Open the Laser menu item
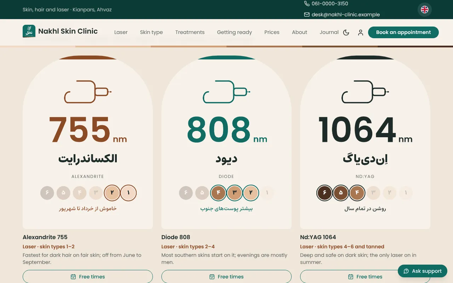This screenshot has width=453, height=283. pyautogui.click(x=121, y=32)
